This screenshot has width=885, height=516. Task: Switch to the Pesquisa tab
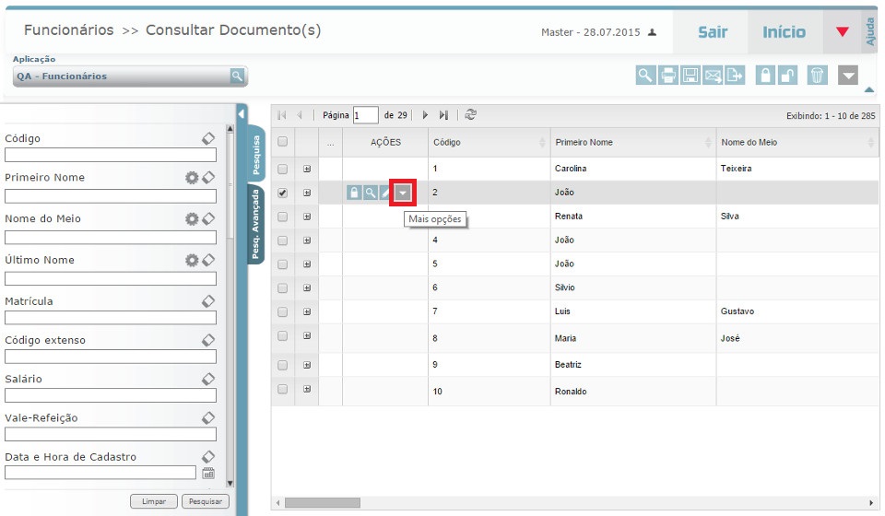point(256,153)
